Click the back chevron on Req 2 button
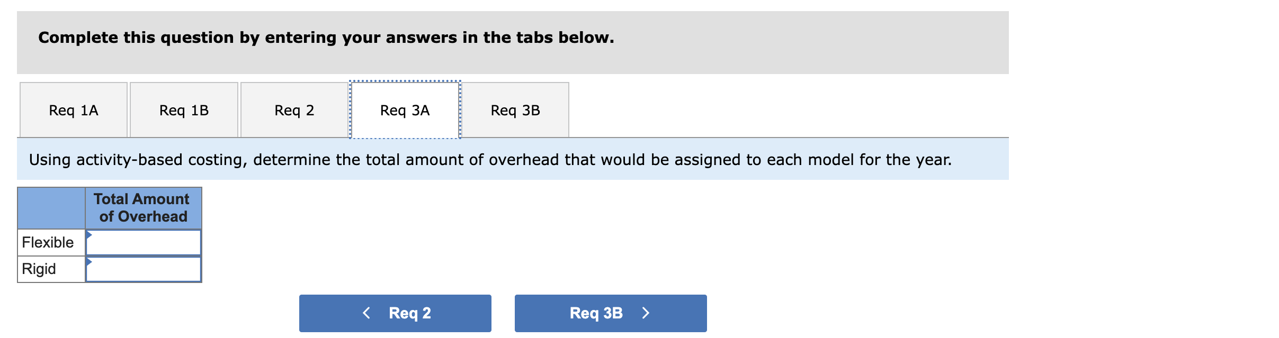 point(366,313)
